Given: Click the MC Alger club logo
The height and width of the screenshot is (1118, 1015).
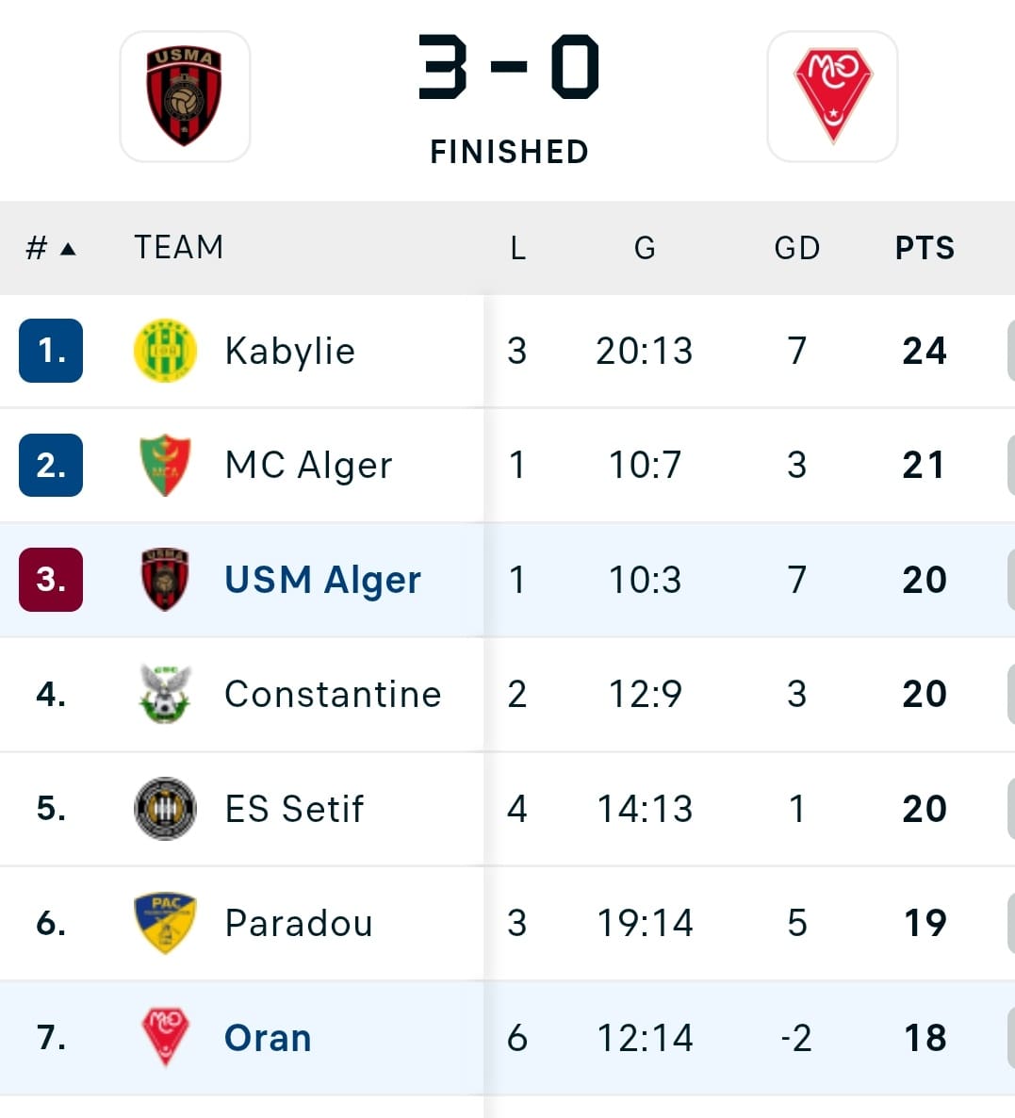Looking at the screenshot, I should pos(165,465).
